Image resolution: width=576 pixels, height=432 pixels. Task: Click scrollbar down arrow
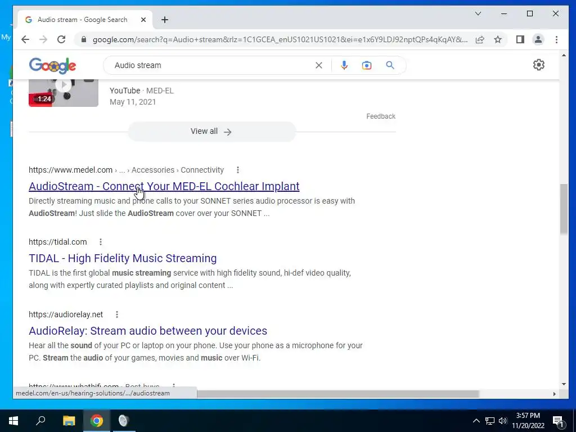(x=564, y=384)
